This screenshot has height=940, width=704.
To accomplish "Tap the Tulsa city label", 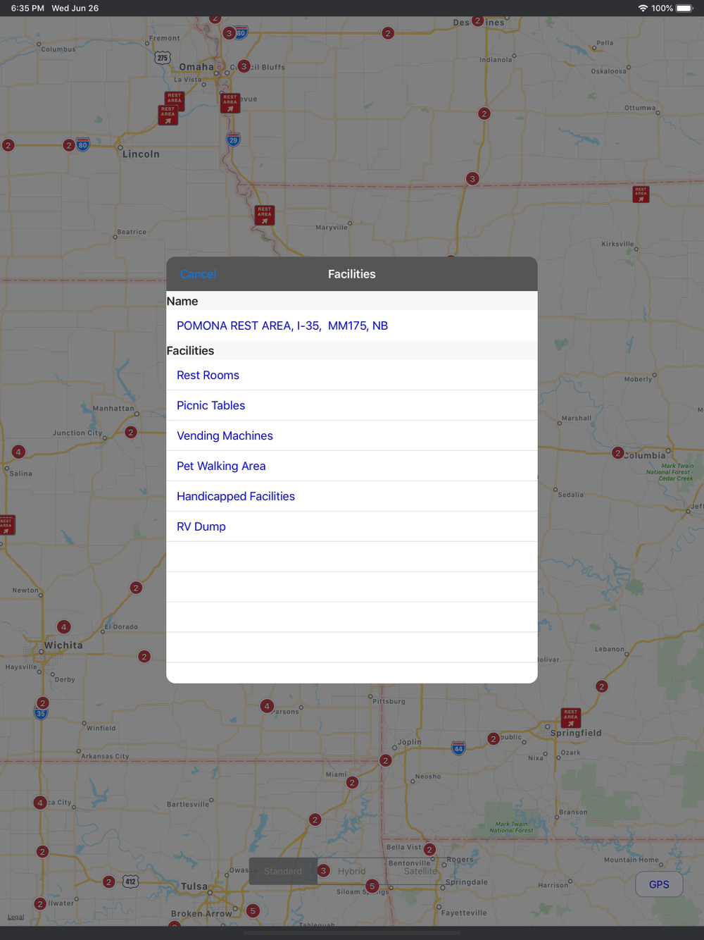I will [194, 886].
